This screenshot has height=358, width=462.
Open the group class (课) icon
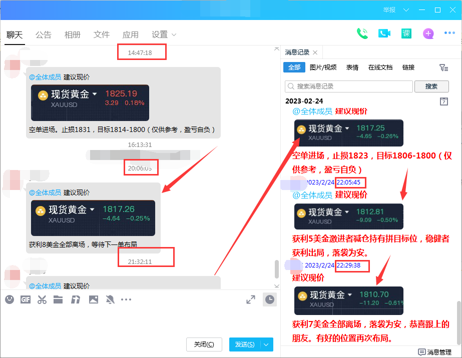406,33
